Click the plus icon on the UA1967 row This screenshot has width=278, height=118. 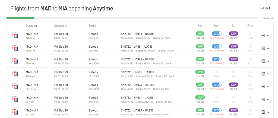click(263, 87)
